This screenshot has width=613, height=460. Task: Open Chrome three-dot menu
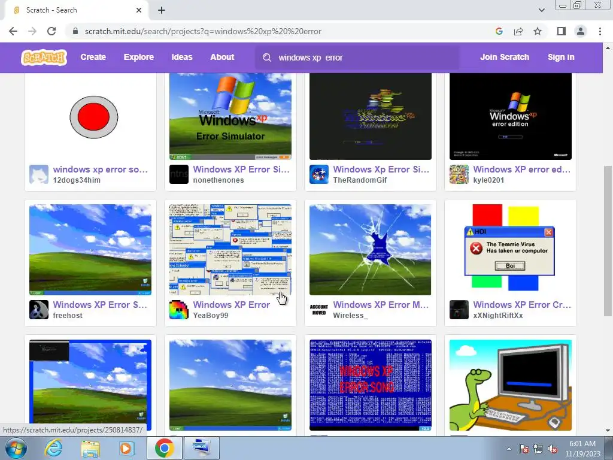click(600, 31)
